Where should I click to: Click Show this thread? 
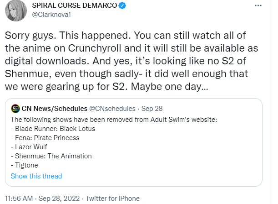point(36,176)
